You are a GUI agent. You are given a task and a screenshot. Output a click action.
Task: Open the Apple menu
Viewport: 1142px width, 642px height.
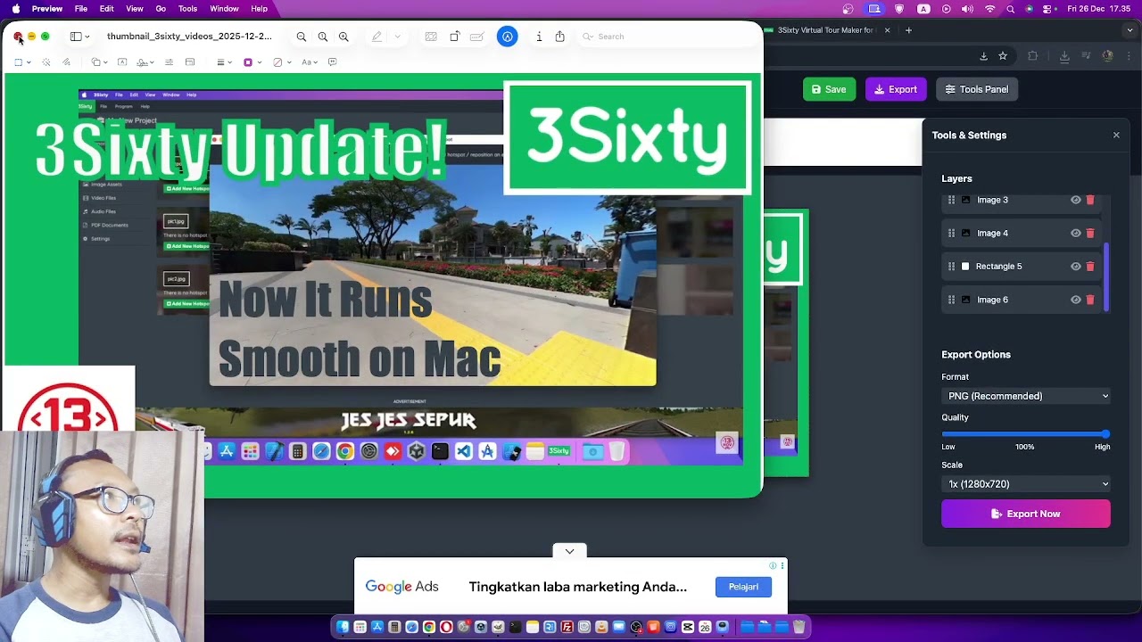[x=16, y=9]
